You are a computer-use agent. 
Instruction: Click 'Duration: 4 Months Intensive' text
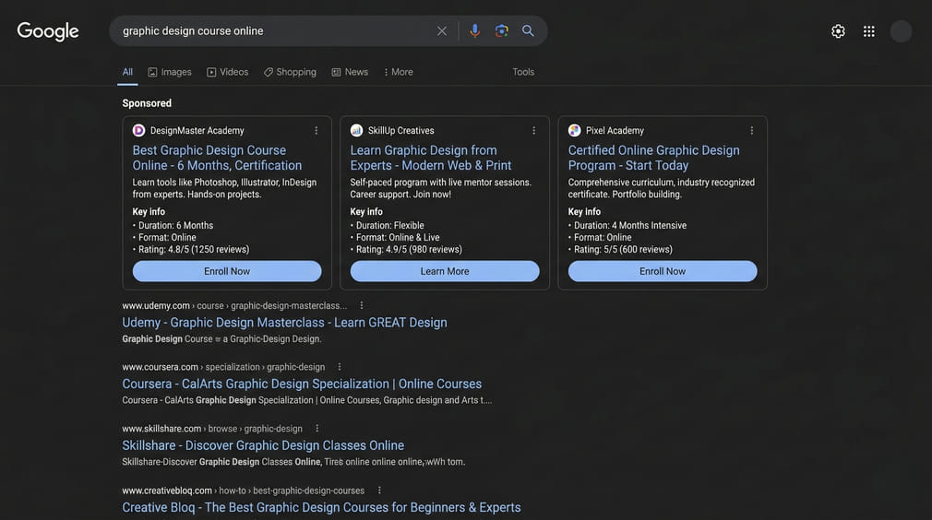tap(630, 226)
